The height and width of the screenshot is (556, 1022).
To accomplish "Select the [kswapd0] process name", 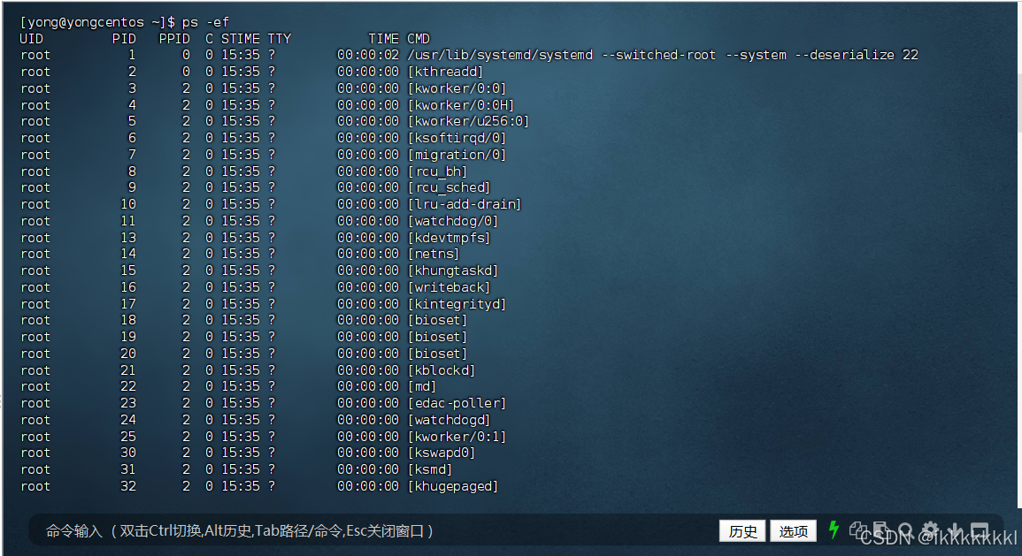I will (x=442, y=453).
